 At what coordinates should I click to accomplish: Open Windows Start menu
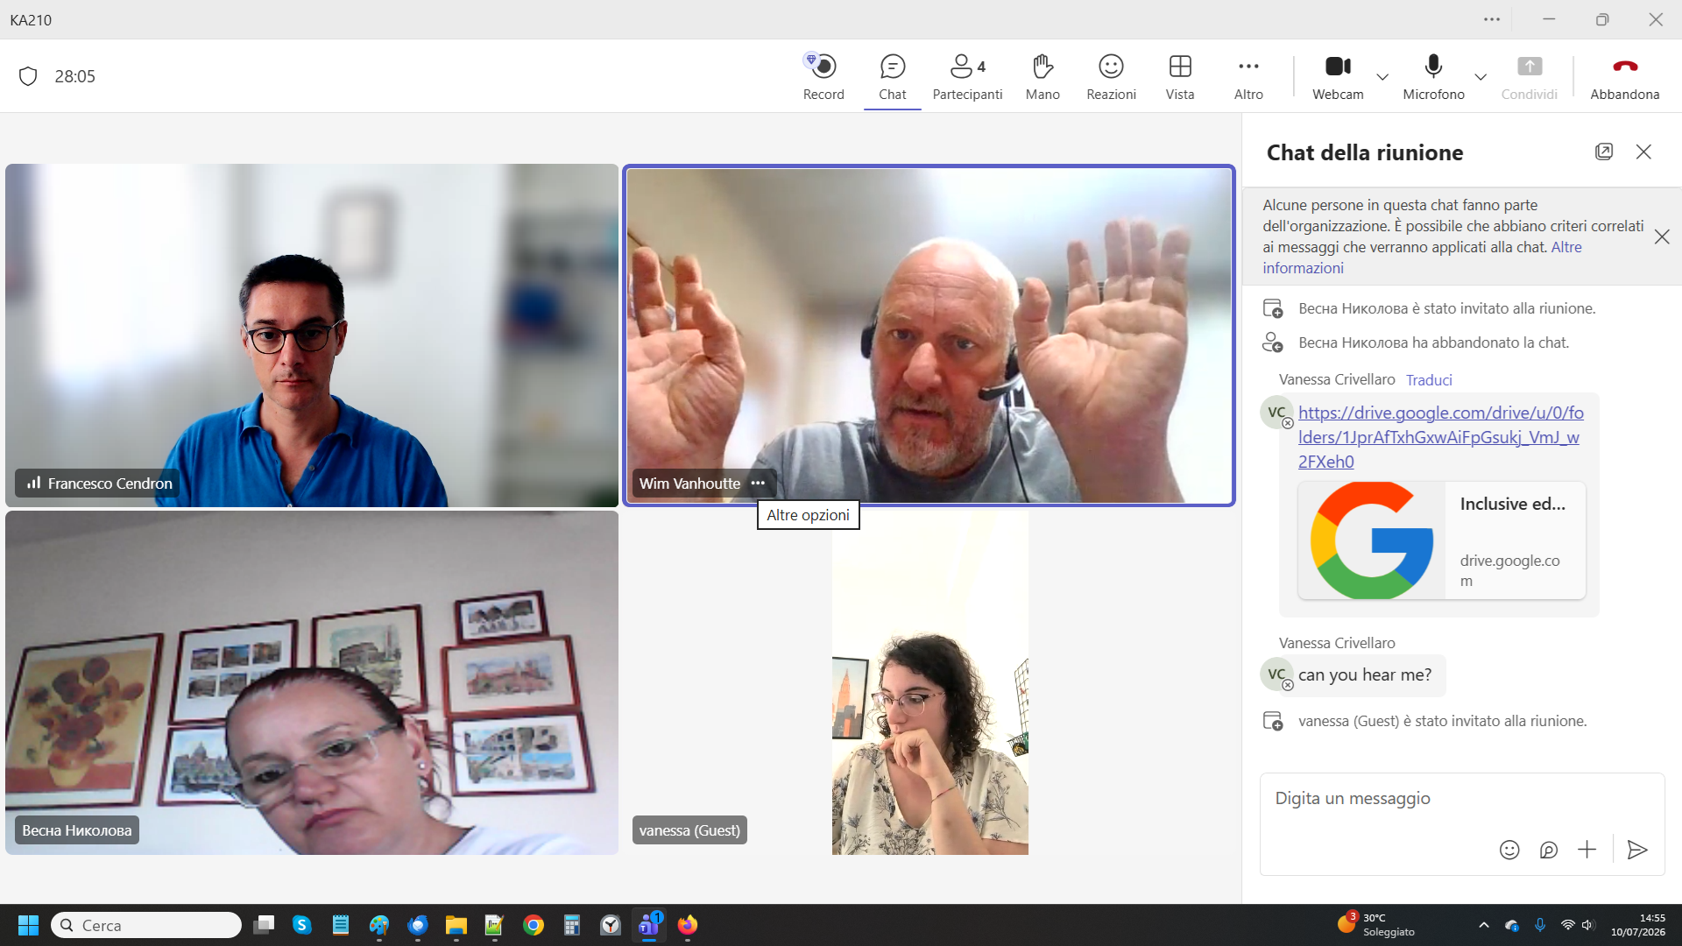pyautogui.click(x=28, y=925)
